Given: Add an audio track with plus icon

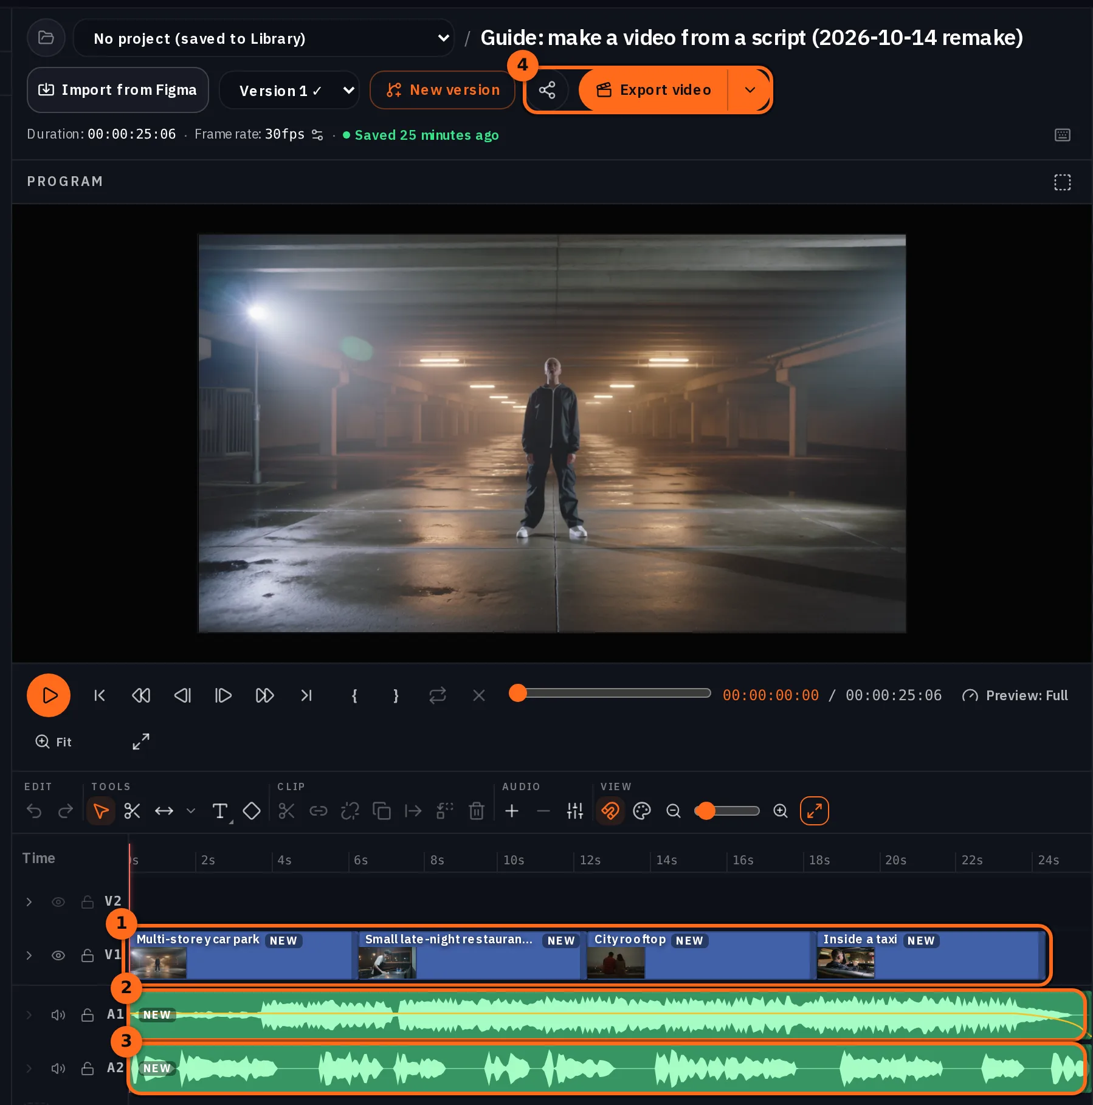Looking at the screenshot, I should pyautogui.click(x=512, y=811).
